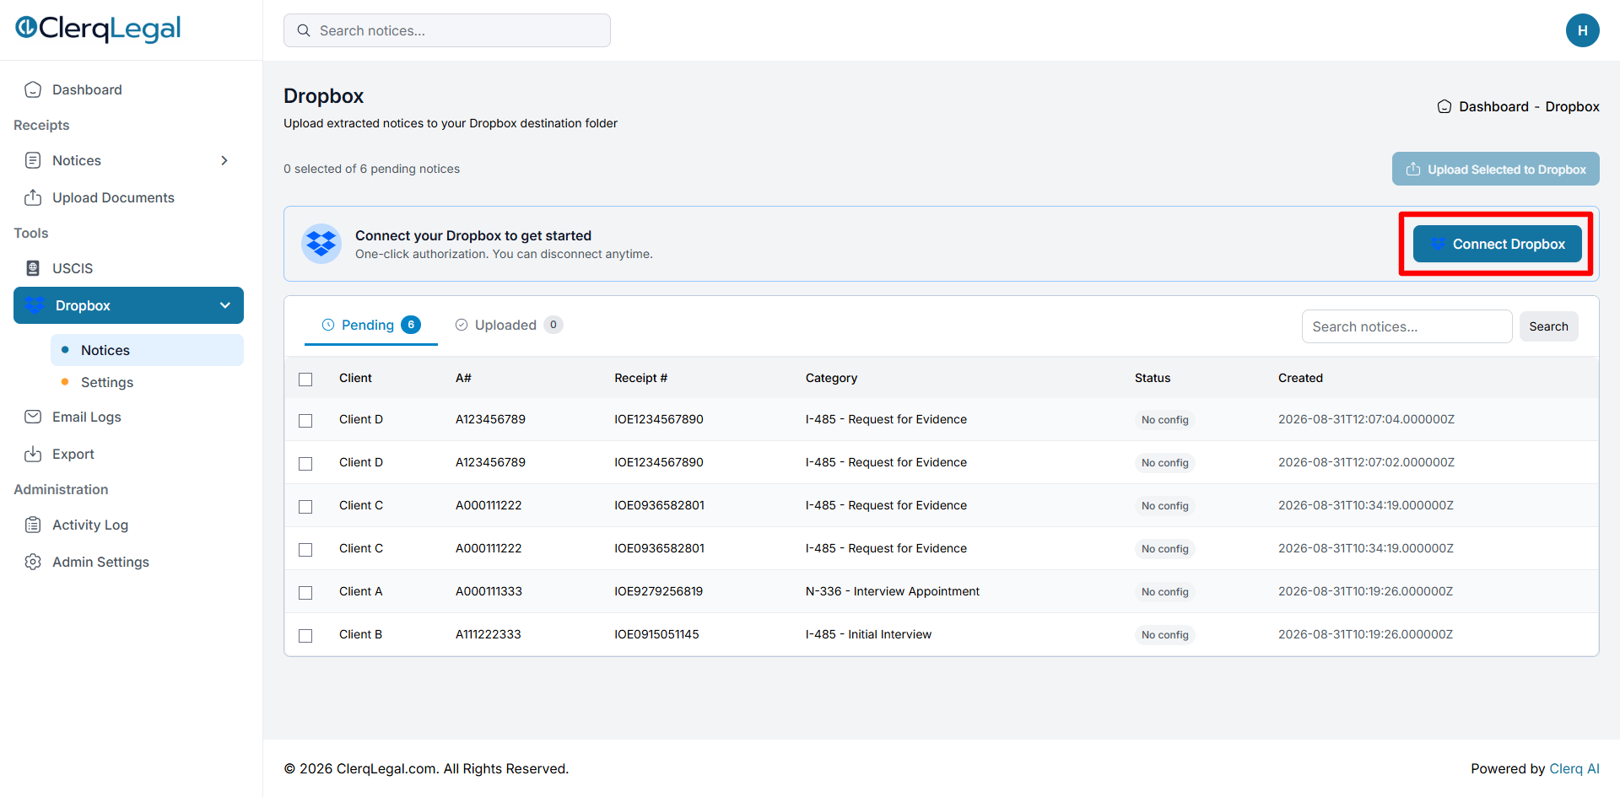Click the Admin Settings gear icon
1620x797 pixels.
click(x=33, y=562)
